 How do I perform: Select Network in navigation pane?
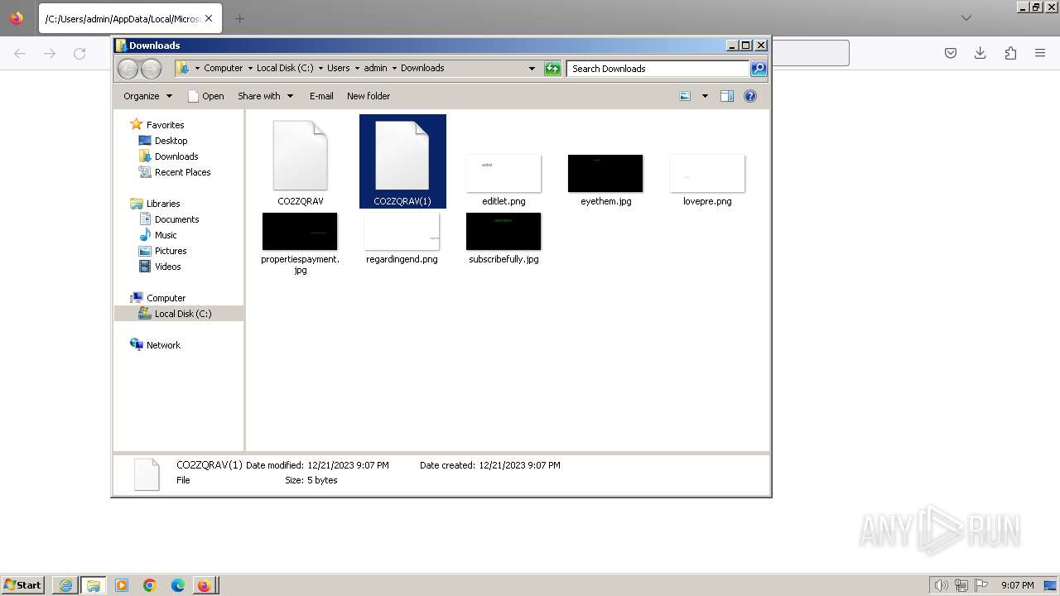click(x=163, y=345)
